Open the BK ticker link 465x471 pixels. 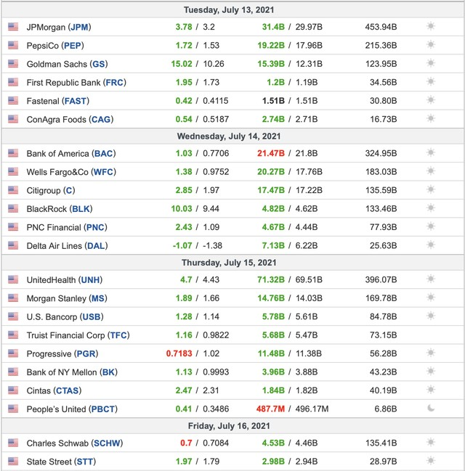coord(108,372)
